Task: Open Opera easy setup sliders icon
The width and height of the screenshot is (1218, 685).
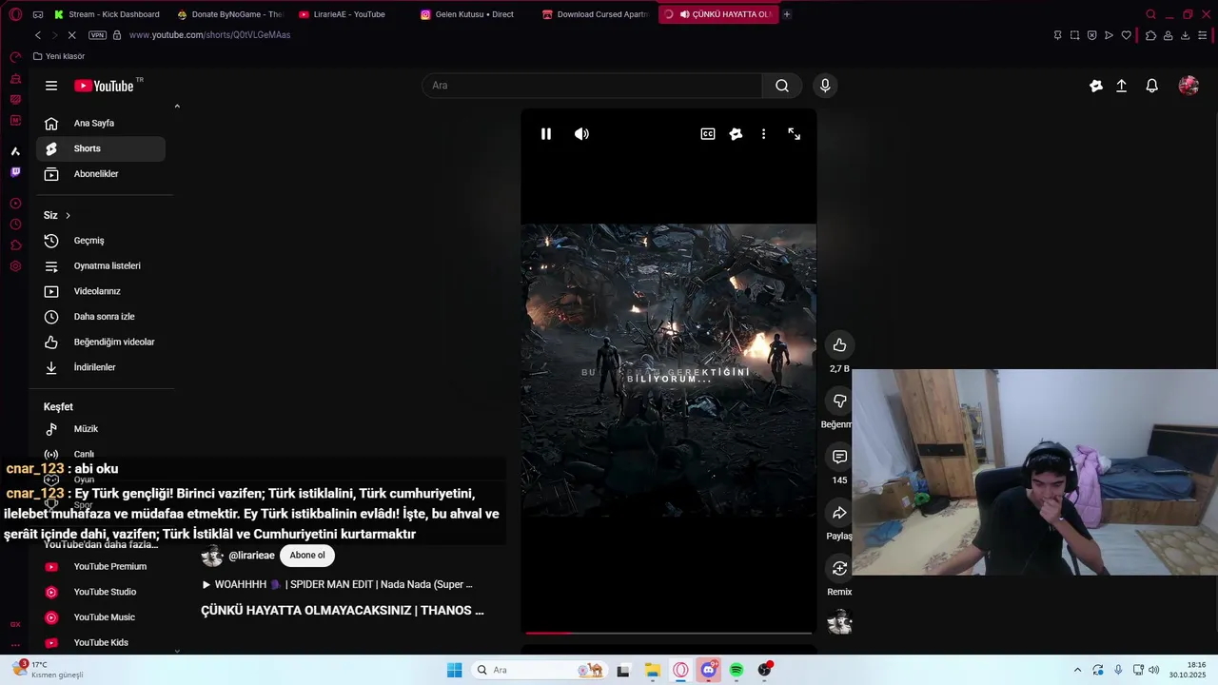Action: click(1203, 35)
